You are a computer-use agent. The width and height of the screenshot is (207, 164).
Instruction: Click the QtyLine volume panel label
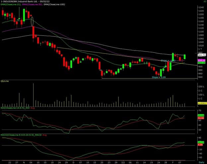point(5,81)
